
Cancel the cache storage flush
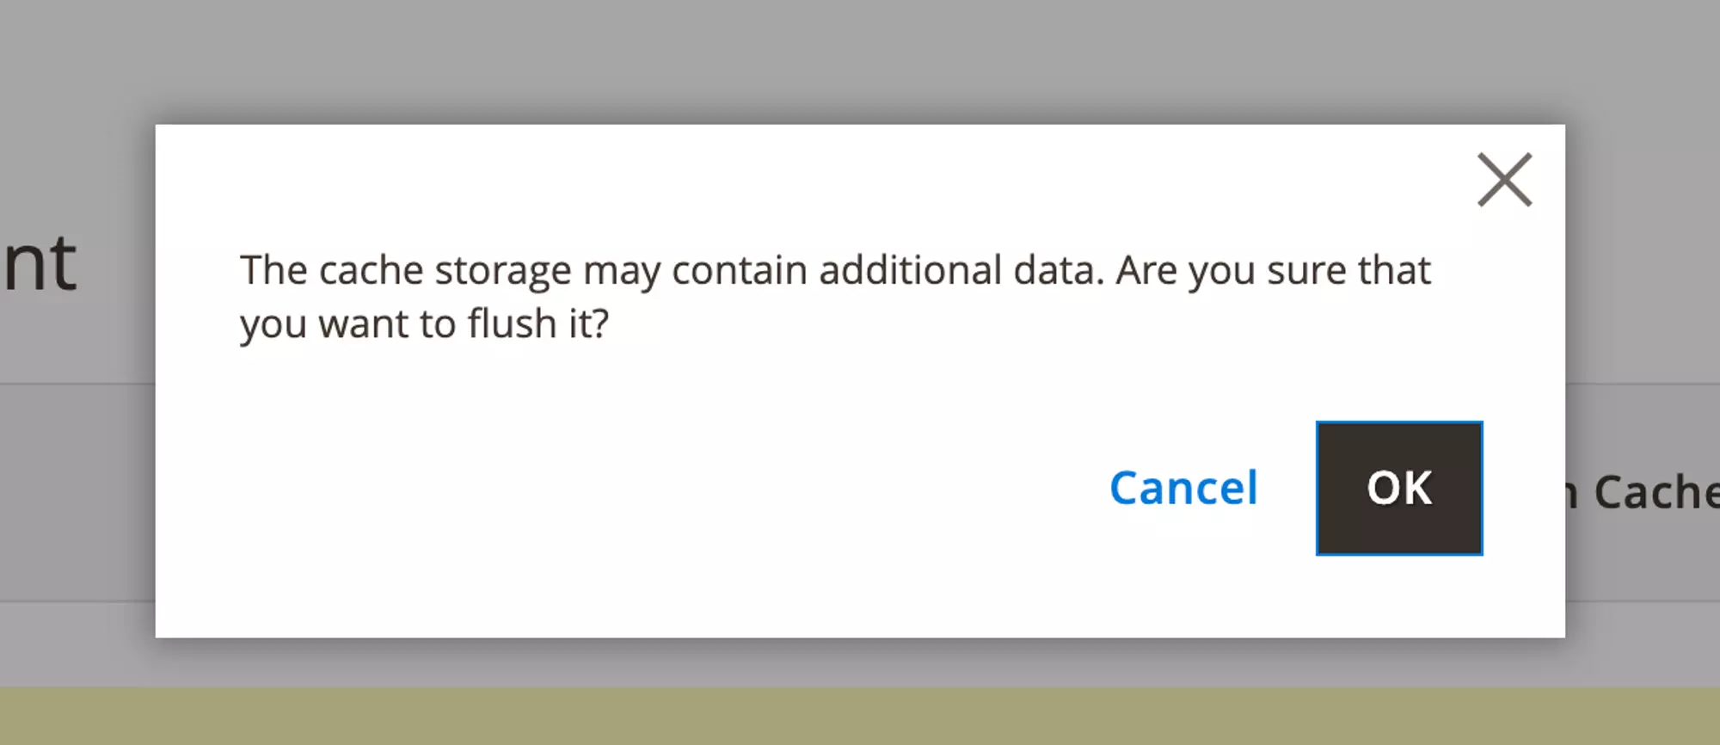(x=1183, y=488)
